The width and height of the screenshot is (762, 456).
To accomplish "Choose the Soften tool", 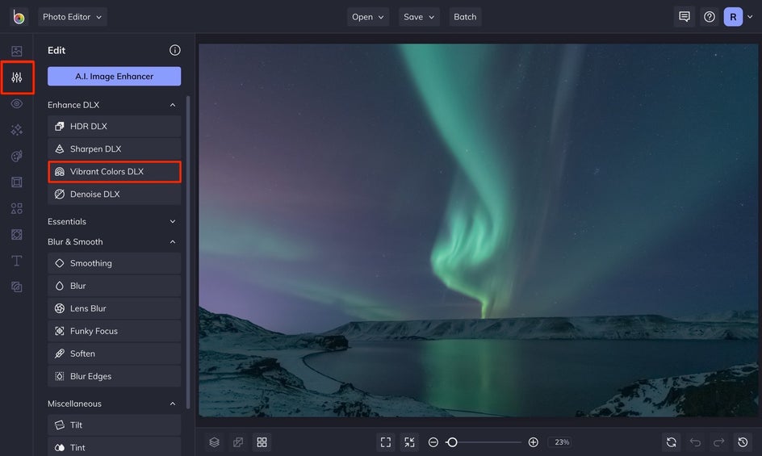I will 114,354.
